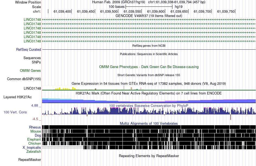Click the Rhesus alignment row label

[x=35, y=127]
